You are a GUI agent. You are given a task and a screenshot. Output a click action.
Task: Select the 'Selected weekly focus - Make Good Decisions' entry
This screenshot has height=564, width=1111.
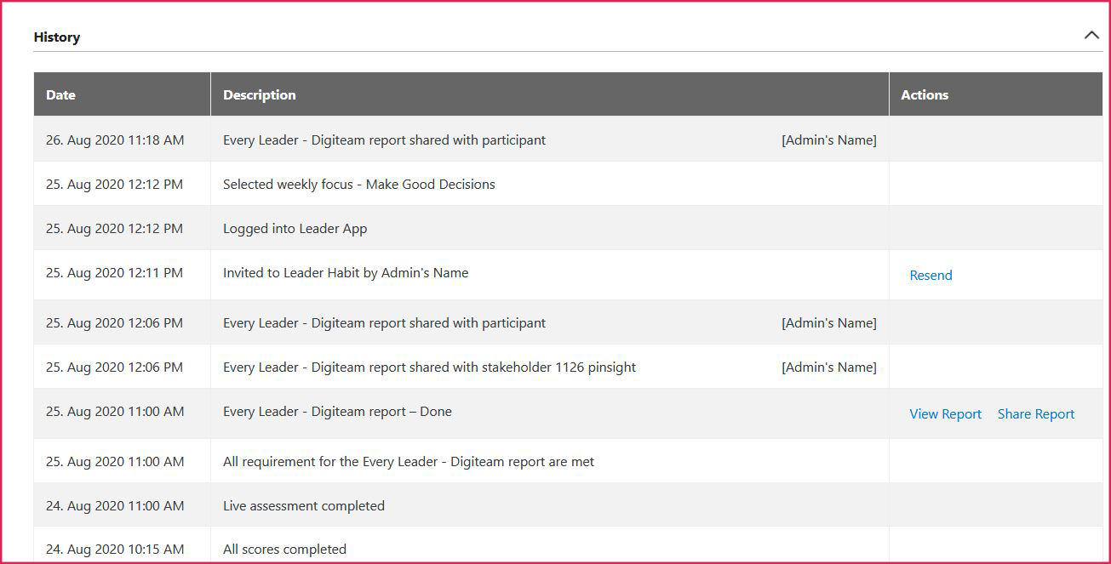tap(358, 185)
